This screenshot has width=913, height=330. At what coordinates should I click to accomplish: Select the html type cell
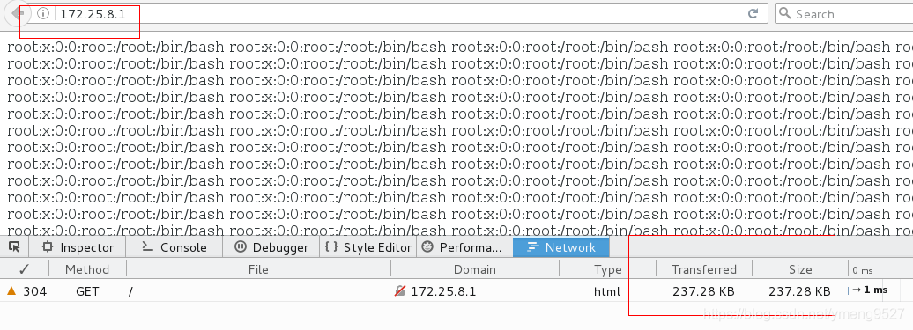pos(607,291)
